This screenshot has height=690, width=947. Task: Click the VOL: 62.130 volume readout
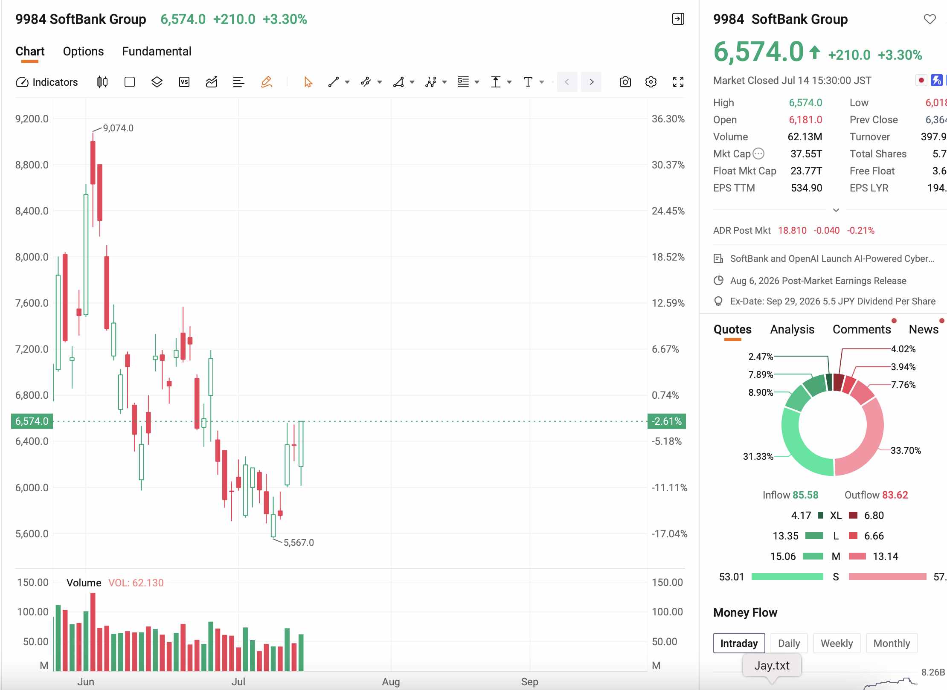(136, 583)
